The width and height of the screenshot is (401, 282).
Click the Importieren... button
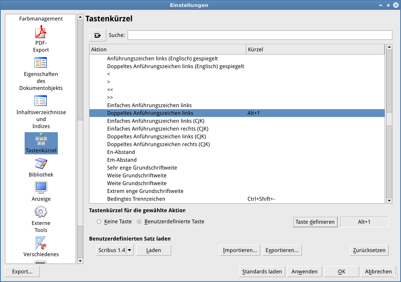240,250
